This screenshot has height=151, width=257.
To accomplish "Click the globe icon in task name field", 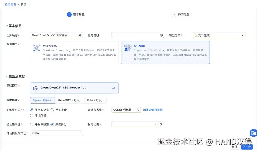I will click(80, 35).
